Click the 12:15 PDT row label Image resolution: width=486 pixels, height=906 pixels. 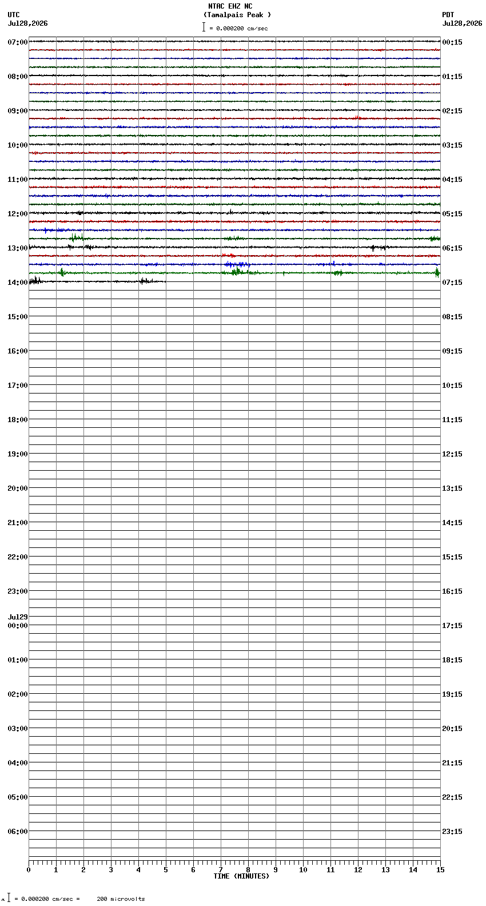click(x=452, y=454)
